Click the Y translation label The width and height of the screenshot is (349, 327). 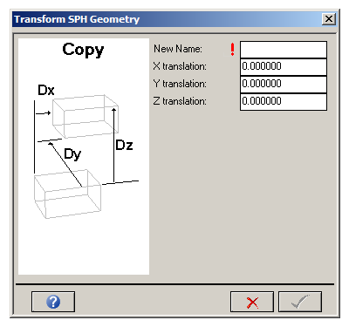pyautogui.click(x=180, y=84)
